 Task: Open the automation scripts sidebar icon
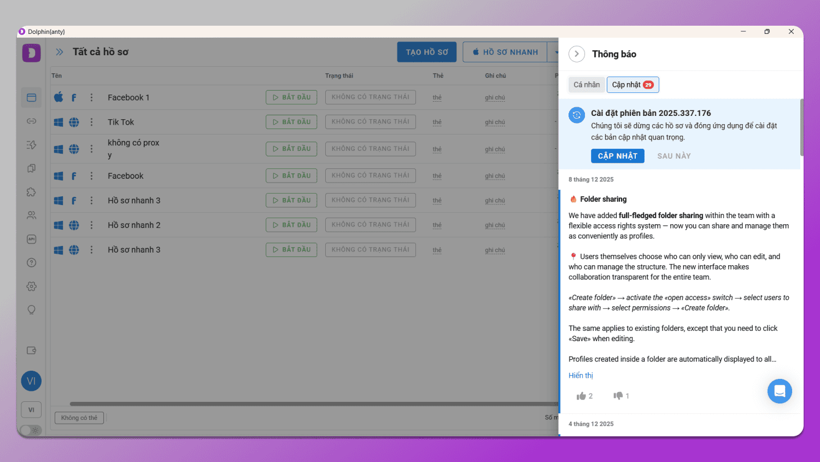click(31, 145)
